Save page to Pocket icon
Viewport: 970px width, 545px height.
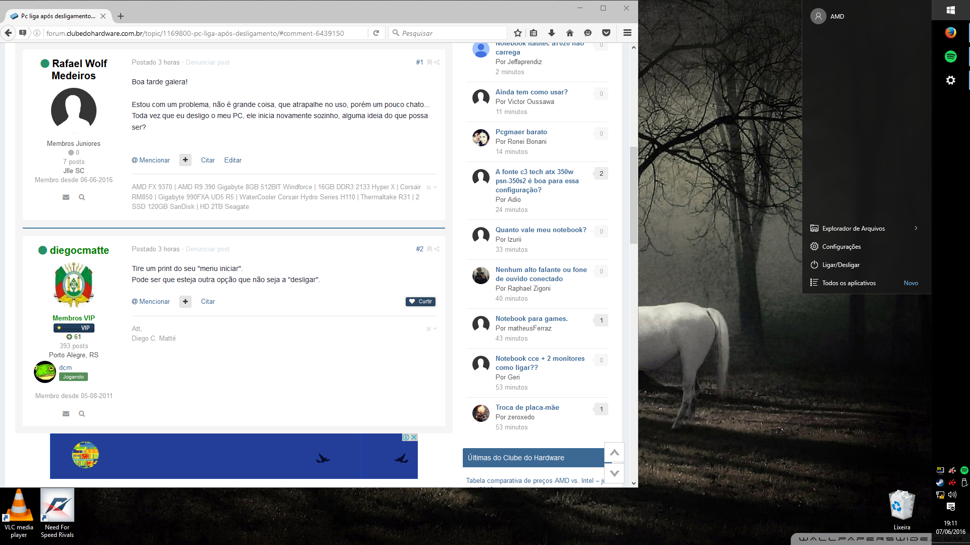tap(606, 33)
